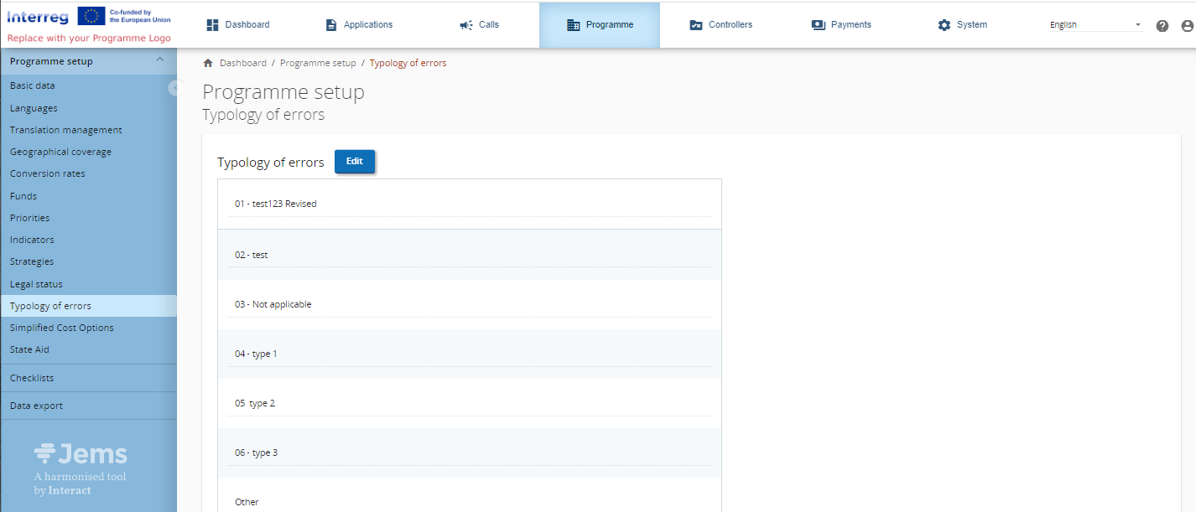Open the English language dropdown
This screenshot has width=1196, height=512.
[x=1095, y=25]
